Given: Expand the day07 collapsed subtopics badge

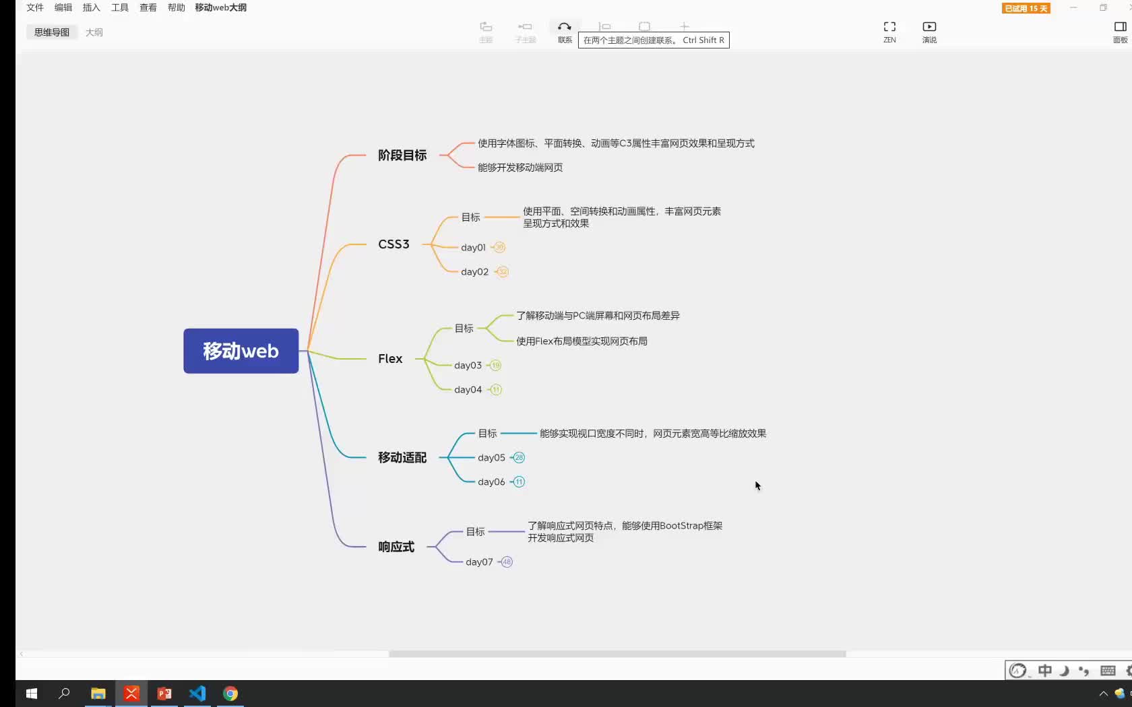Looking at the screenshot, I should 507,562.
